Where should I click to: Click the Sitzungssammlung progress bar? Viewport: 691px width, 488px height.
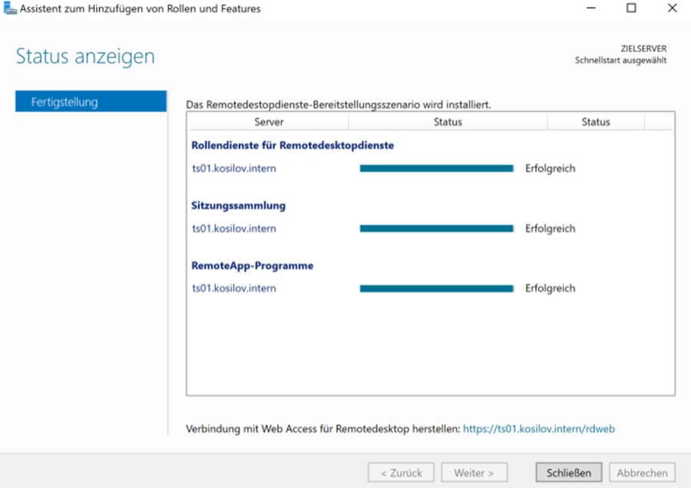[x=436, y=228]
